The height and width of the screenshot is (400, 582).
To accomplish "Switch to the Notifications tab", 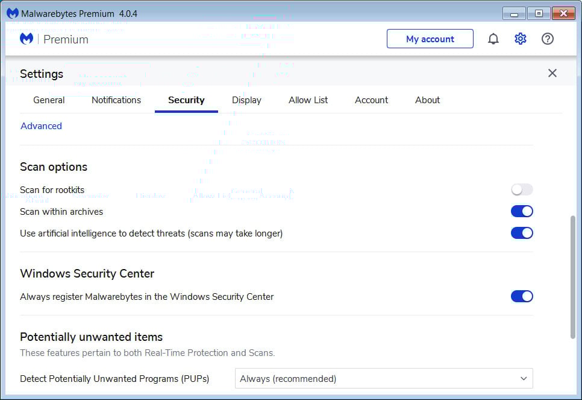I will pyautogui.click(x=116, y=100).
